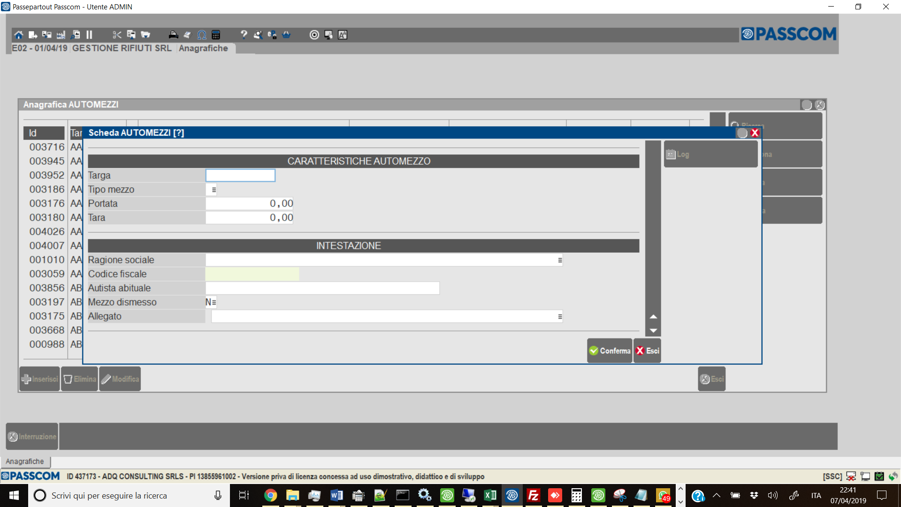Click the Anagrafiche bottom tab
This screenshot has width=901, height=507.
pyautogui.click(x=25, y=461)
